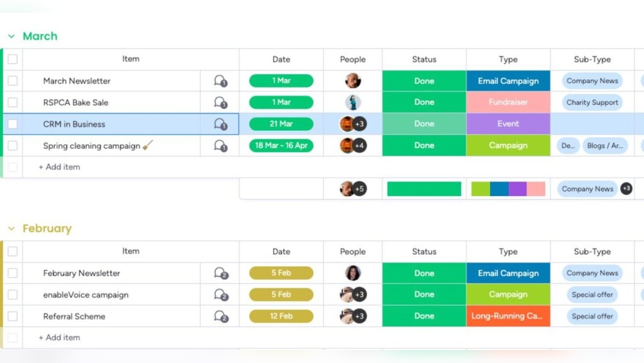Click Add item in the February group
The height and width of the screenshot is (363, 644).
tap(60, 338)
